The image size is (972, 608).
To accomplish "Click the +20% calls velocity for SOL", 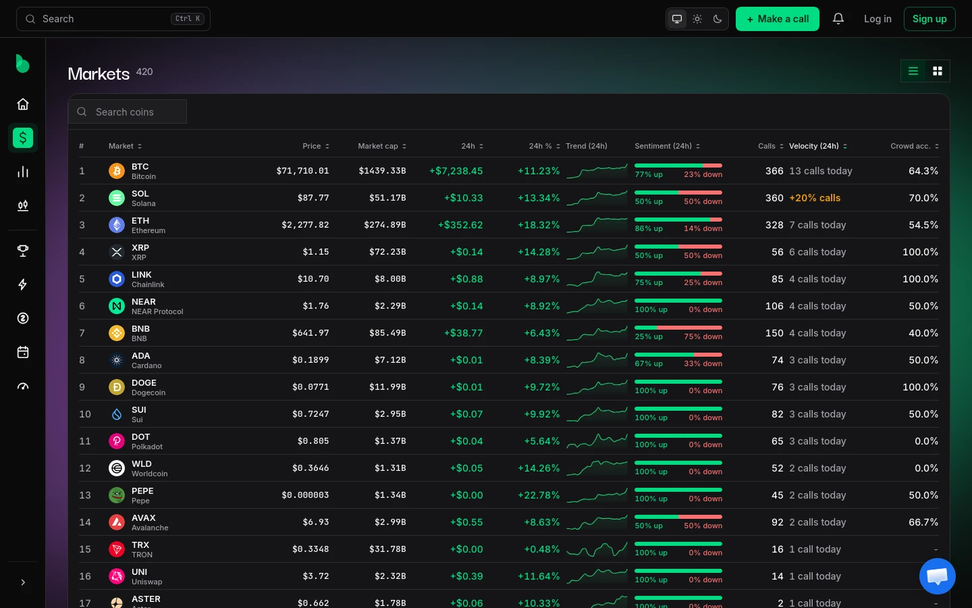I will pos(815,198).
